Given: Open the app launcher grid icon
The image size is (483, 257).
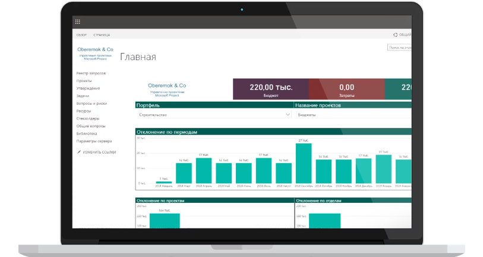Looking at the screenshot, I should tap(78, 21).
